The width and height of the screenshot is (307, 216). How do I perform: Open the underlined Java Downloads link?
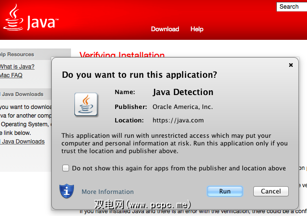pos(23,142)
